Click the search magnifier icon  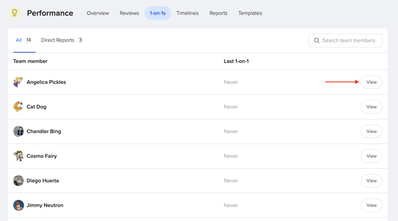tap(317, 40)
